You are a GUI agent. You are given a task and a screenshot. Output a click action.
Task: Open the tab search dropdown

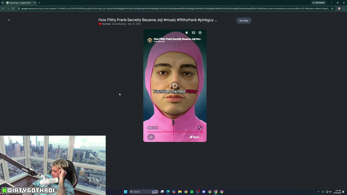(x=3, y=3)
